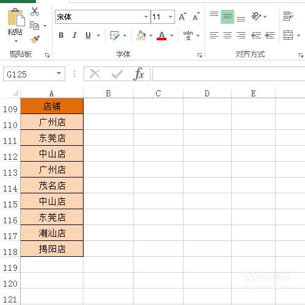
Task: Open phonetic guide dropdown arrow
Action: 198,35
